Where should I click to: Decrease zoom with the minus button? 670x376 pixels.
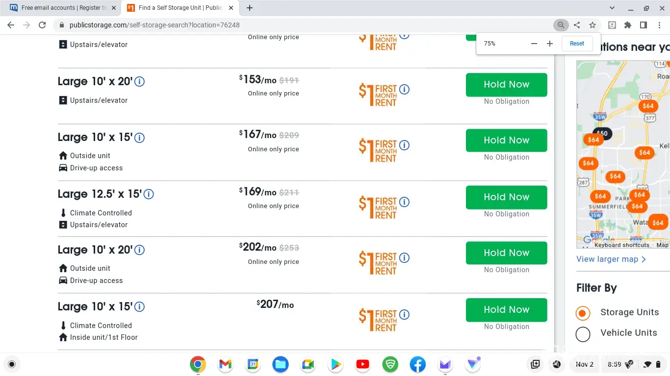tap(534, 44)
